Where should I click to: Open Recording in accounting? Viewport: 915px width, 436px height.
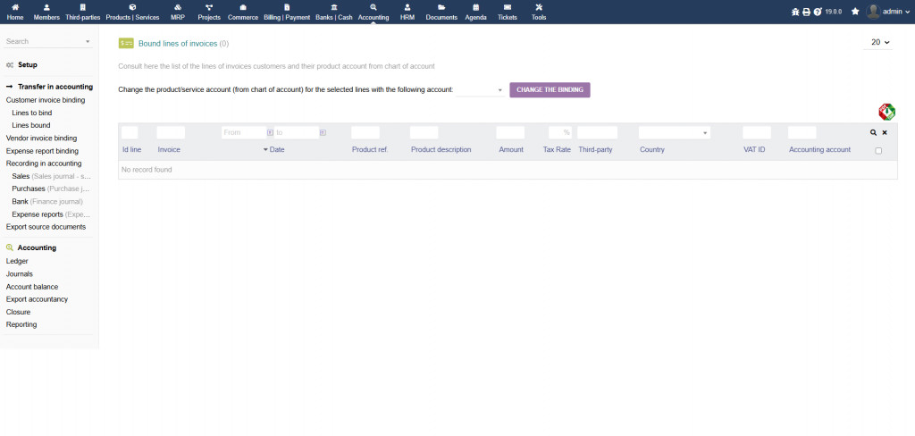[x=44, y=163]
